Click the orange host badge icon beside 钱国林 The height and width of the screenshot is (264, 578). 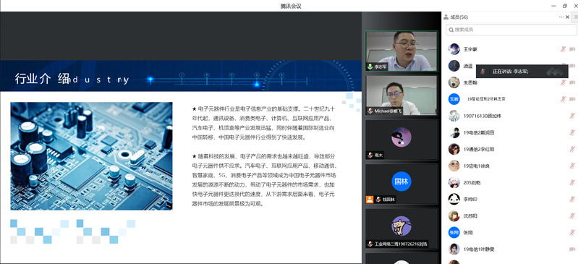(370, 200)
